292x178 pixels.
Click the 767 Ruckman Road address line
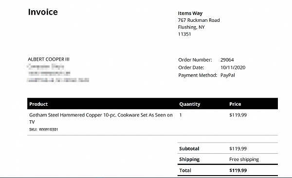199,20
